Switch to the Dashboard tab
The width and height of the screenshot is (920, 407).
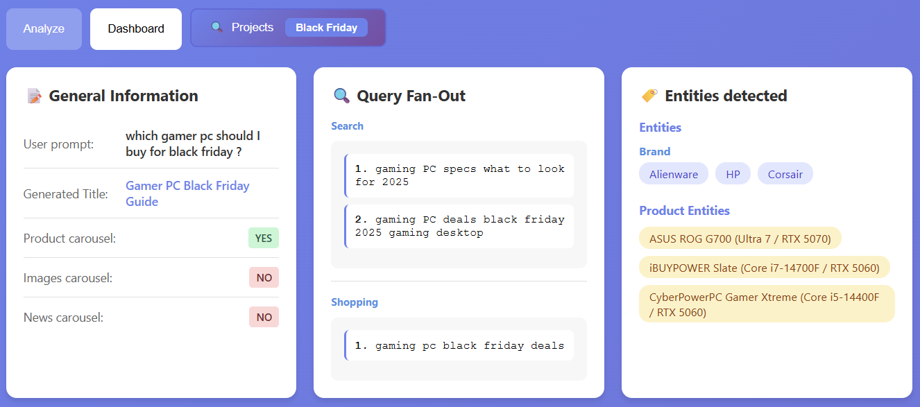tap(136, 29)
